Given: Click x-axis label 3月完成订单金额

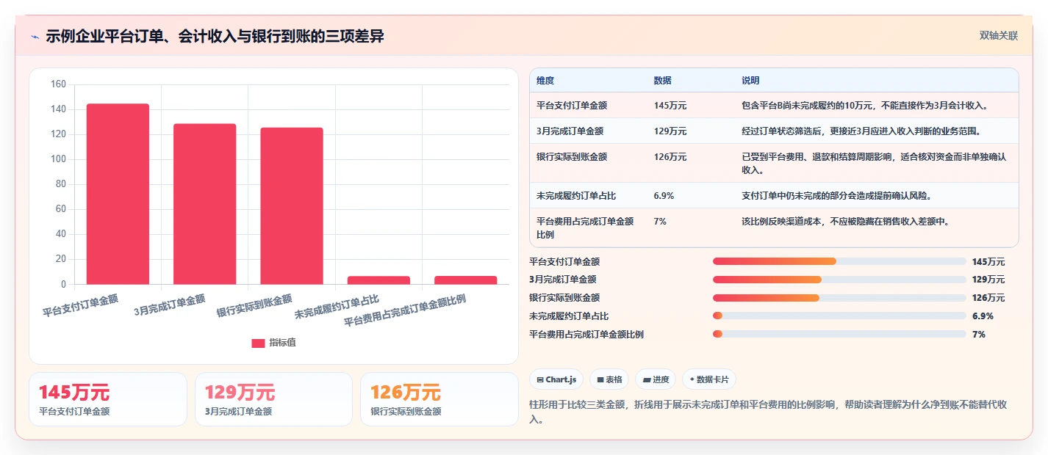Looking at the screenshot, I should tap(170, 306).
